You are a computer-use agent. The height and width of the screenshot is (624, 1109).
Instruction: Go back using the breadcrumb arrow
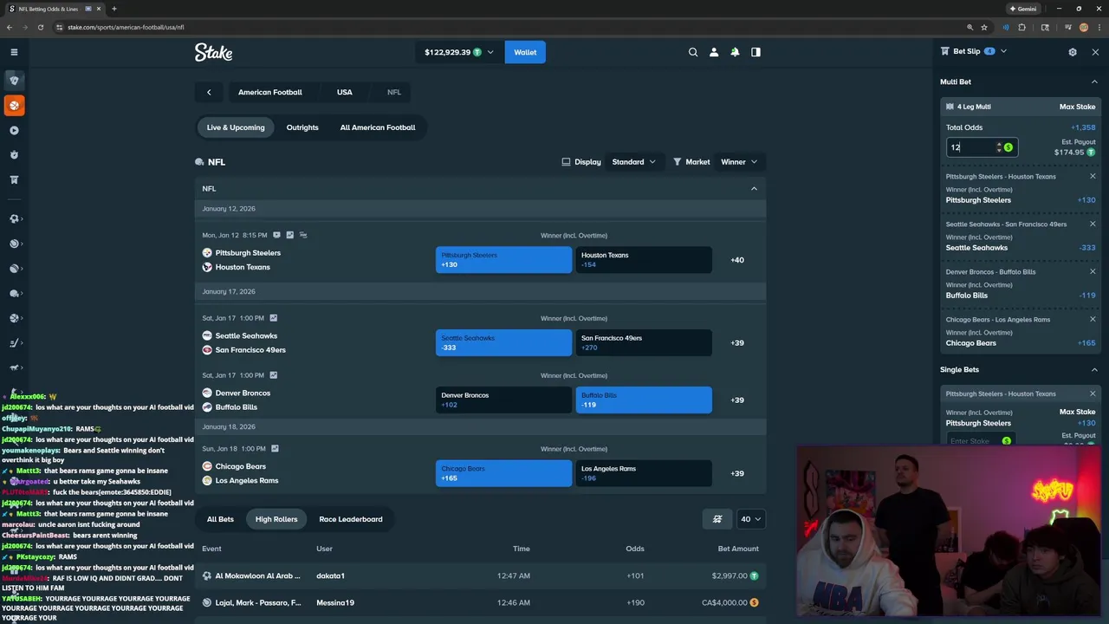click(x=209, y=92)
